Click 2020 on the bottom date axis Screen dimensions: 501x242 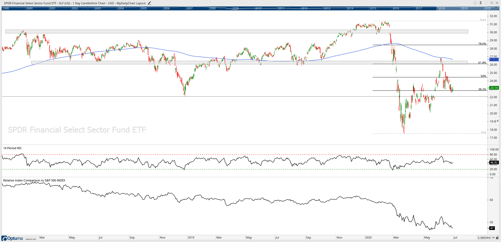(368, 237)
